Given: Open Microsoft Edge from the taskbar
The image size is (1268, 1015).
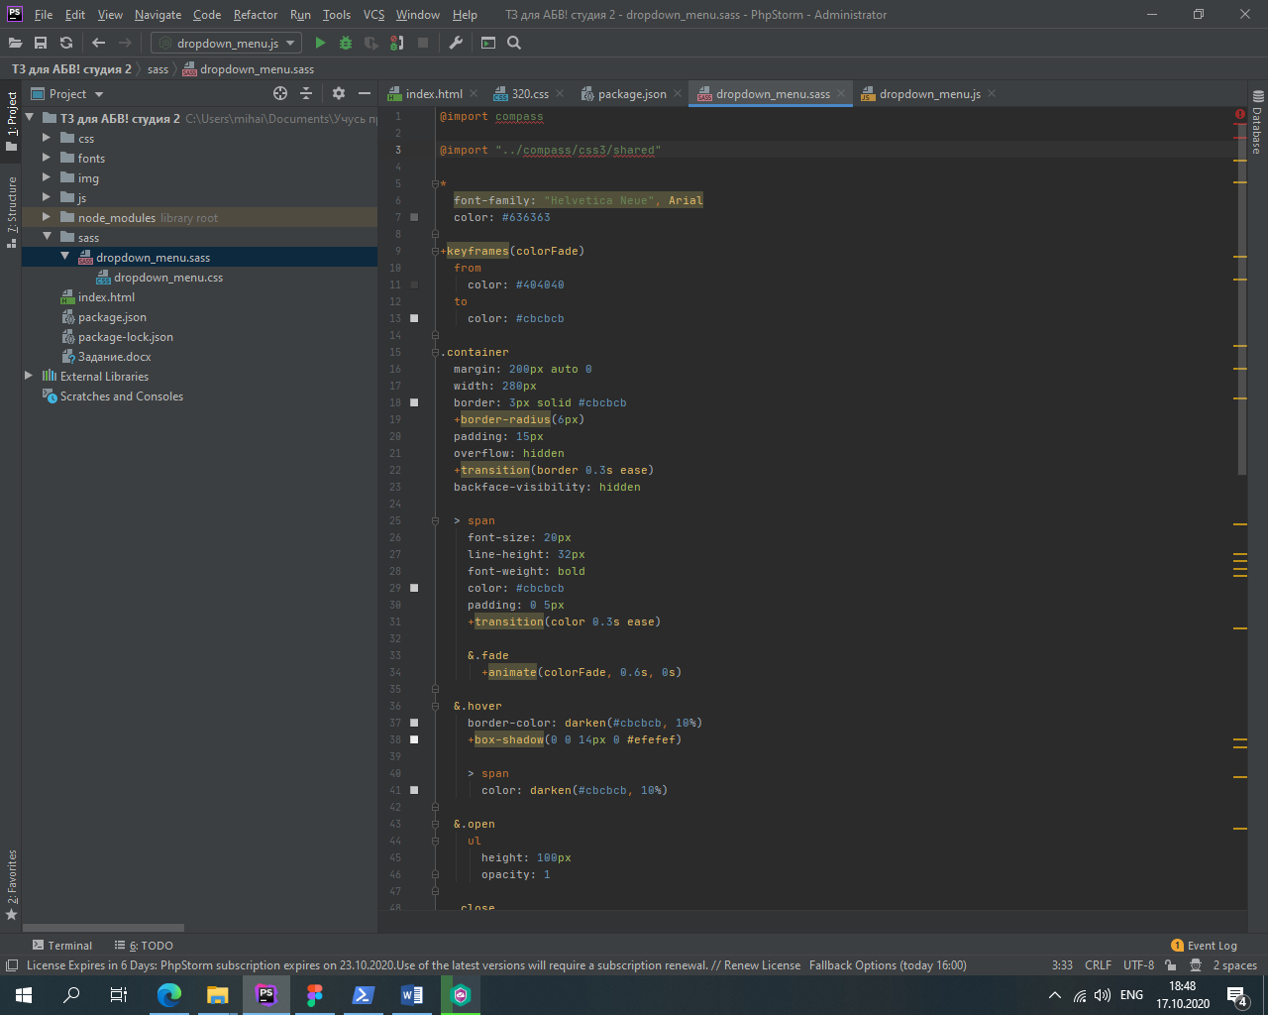Looking at the screenshot, I should pyautogui.click(x=169, y=995).
